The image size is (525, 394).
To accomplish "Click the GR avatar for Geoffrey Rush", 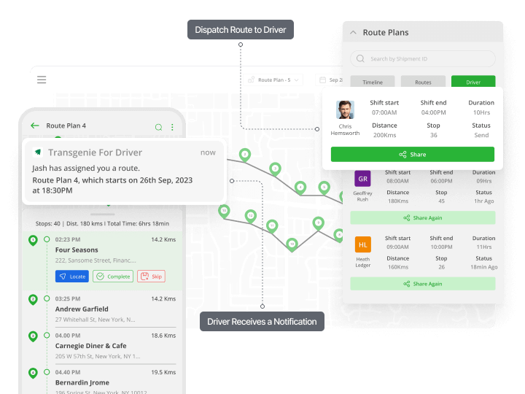I will (x=362, y=179).
